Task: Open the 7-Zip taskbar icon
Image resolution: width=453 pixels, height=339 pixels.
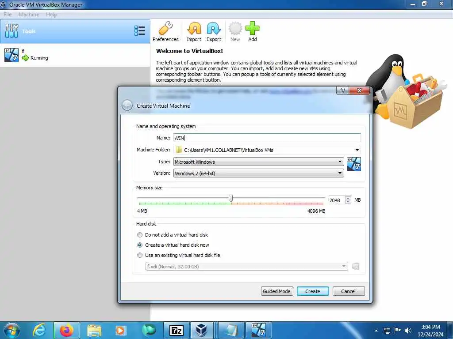Action: point(177,330)
